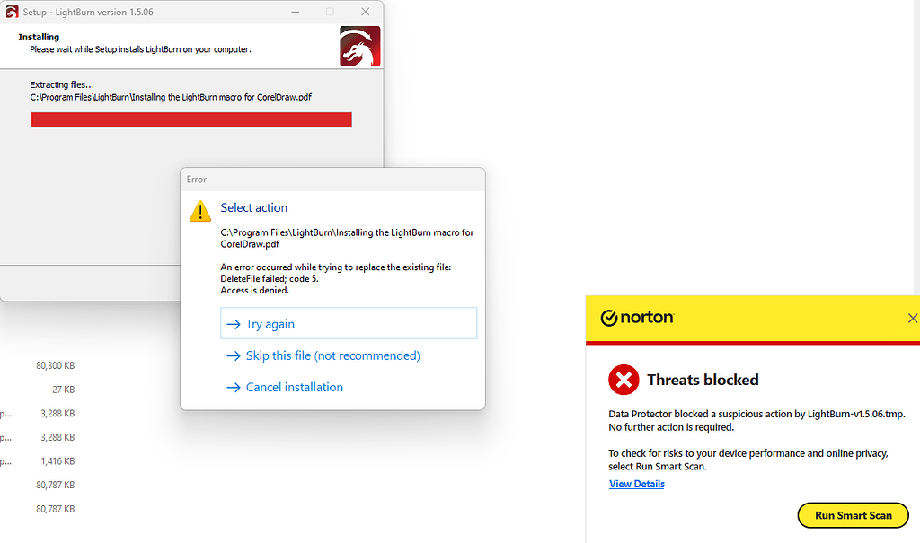
Task: Click the red X Threats blocked icon
Action: 623,380
